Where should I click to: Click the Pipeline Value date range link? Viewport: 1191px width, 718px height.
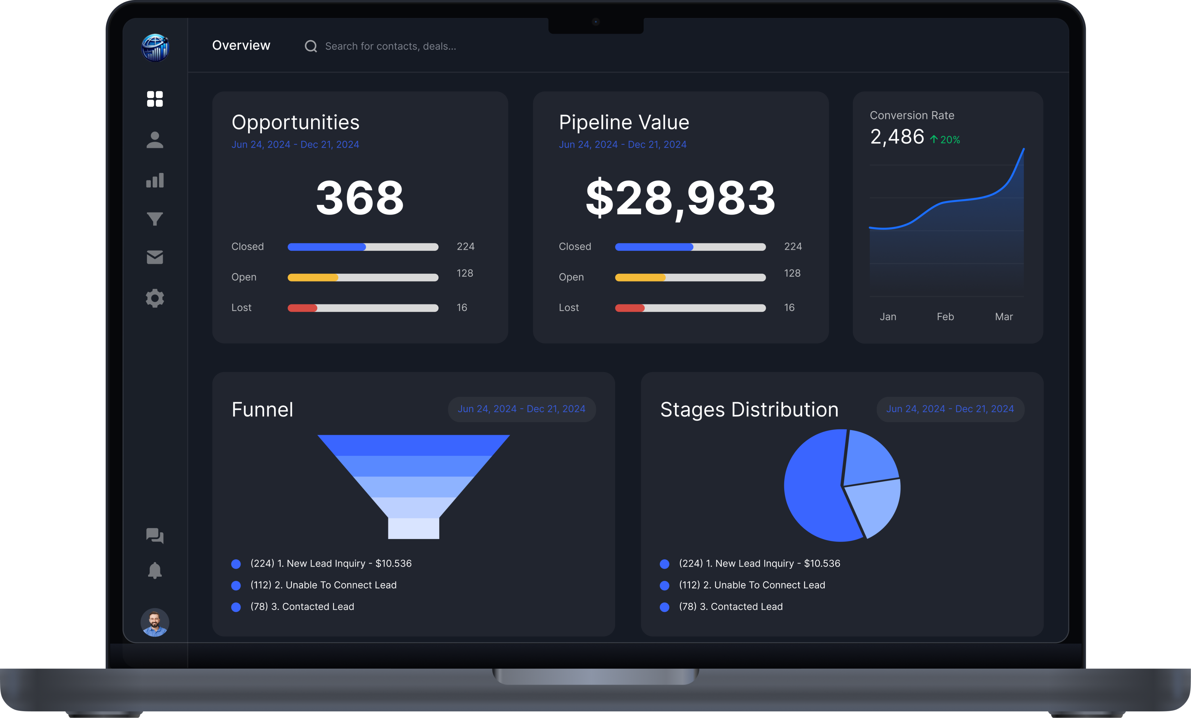coord(623,144)
